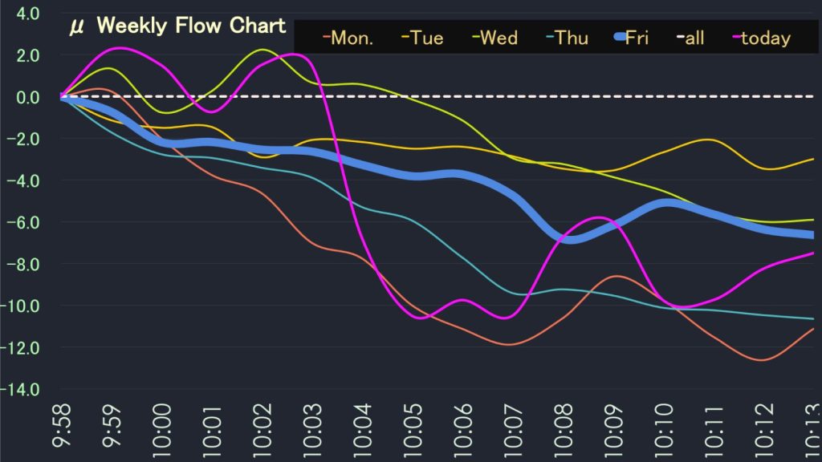
Task: Select the Thu legend item
Action: click(x=566, y=38)
